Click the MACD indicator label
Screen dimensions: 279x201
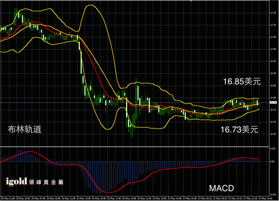click(221, 188)
